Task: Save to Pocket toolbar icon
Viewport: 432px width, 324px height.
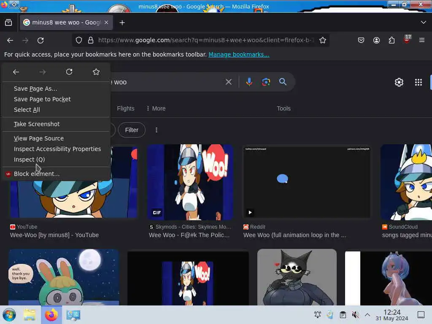Action: 361,40
